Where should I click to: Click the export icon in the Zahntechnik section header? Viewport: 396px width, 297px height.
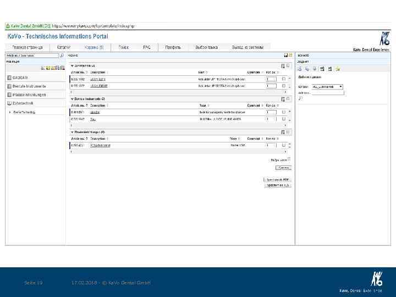pos(283,66)
